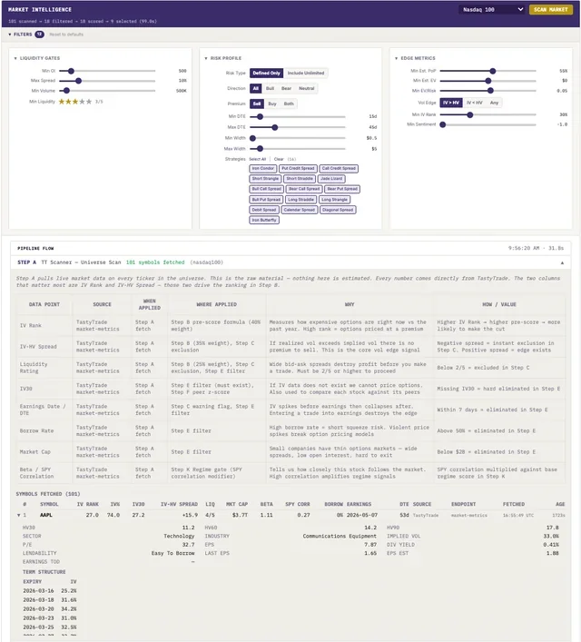Viewport: 581px width, 642px height.
Task: Click Select All strategies link
Action: tap(258, 159)
